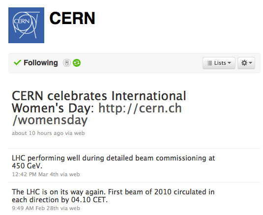
Task: Open the gear actions dropdown
Action: [x=246, y=63]
